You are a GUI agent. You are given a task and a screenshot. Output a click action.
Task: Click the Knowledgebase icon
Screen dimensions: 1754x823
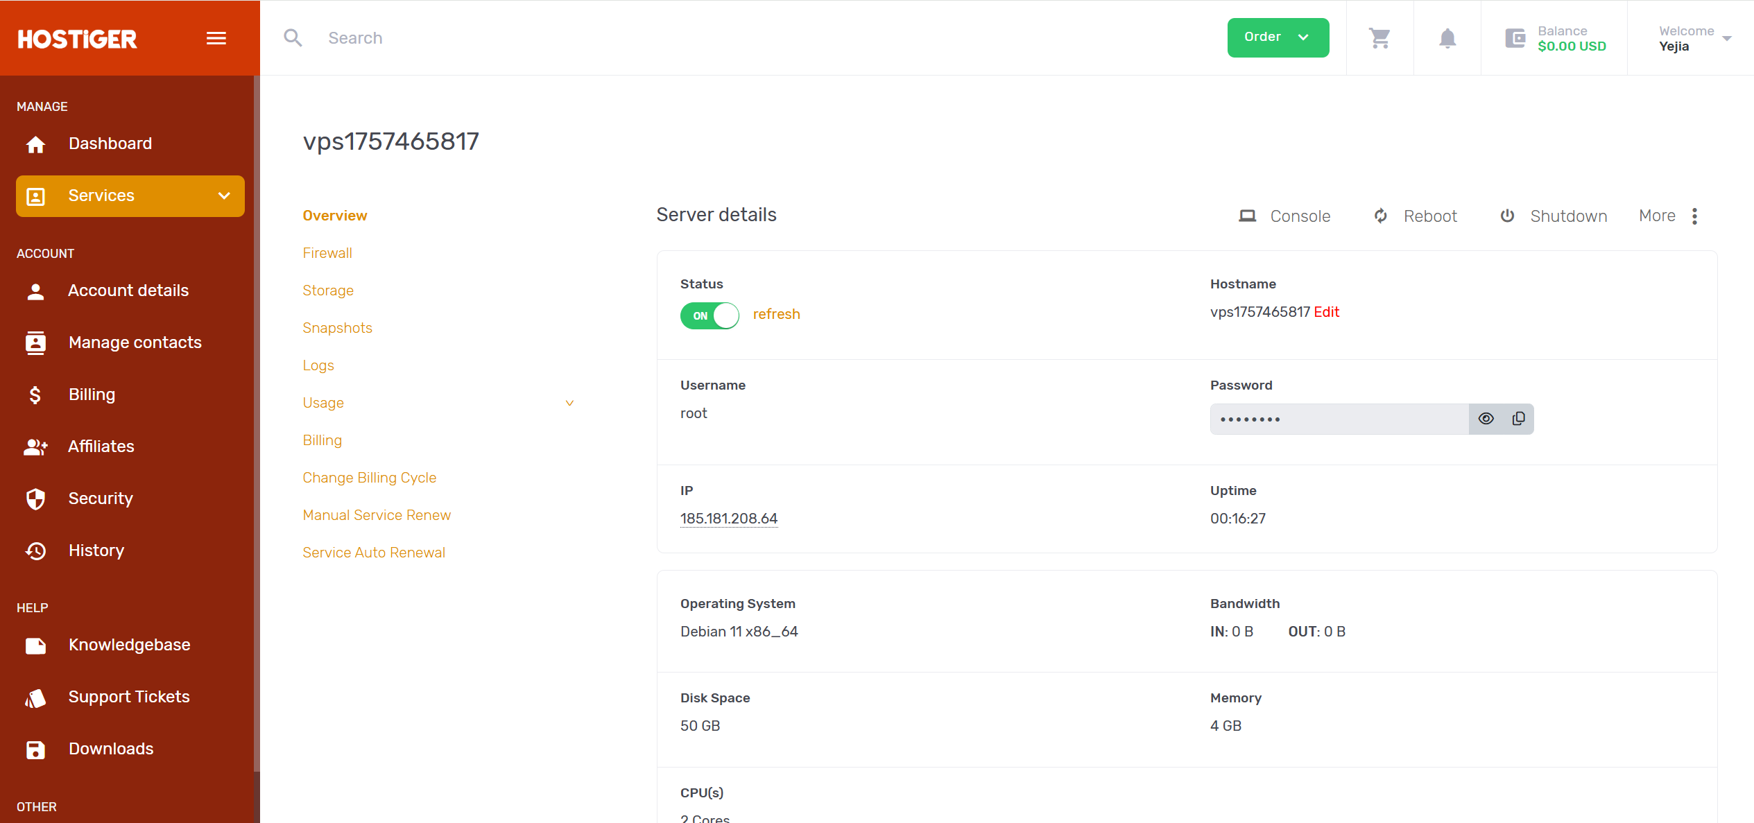pos(35,646)
